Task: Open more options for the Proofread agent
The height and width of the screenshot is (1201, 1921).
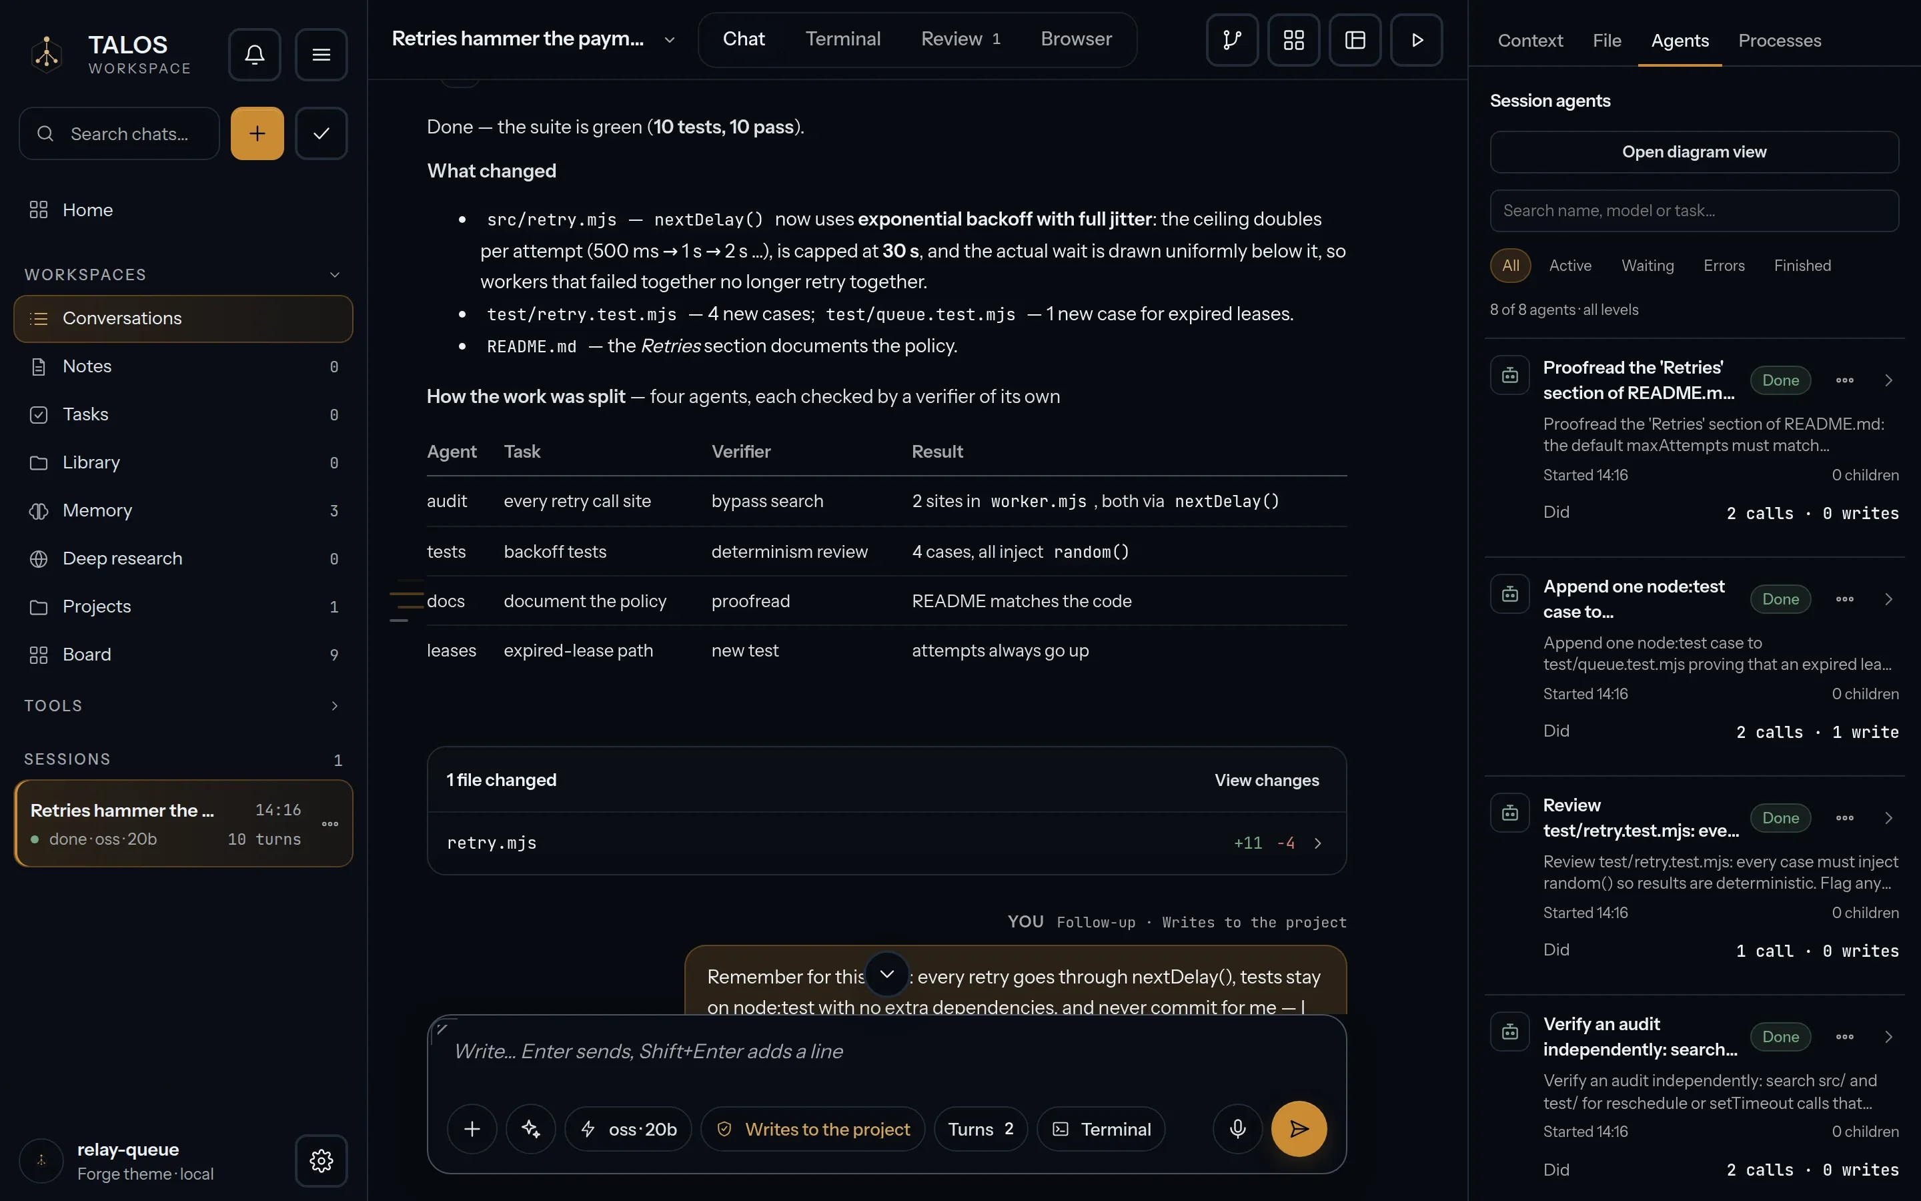Action: 1845,380
